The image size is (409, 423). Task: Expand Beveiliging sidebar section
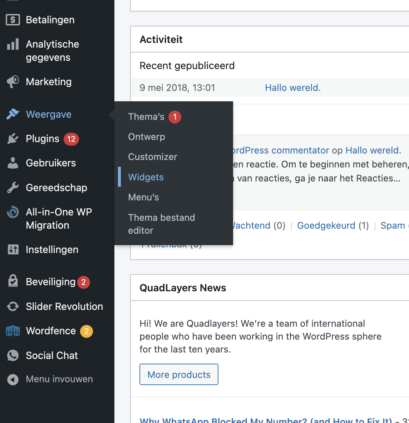(x=50, y=282)
